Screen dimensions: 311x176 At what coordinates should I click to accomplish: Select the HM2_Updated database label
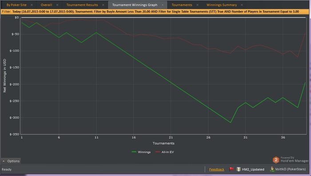pos(253,169)
